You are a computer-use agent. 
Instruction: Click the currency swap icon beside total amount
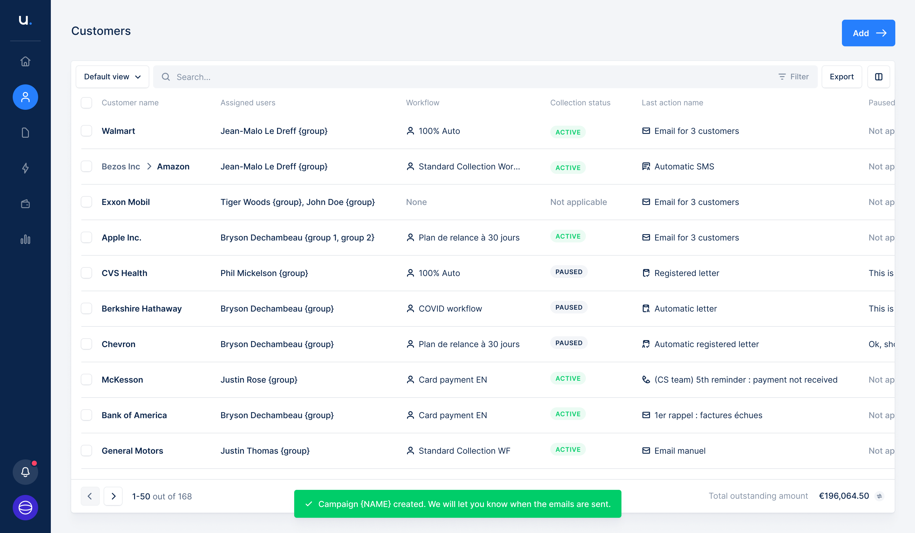pos(879,496)
